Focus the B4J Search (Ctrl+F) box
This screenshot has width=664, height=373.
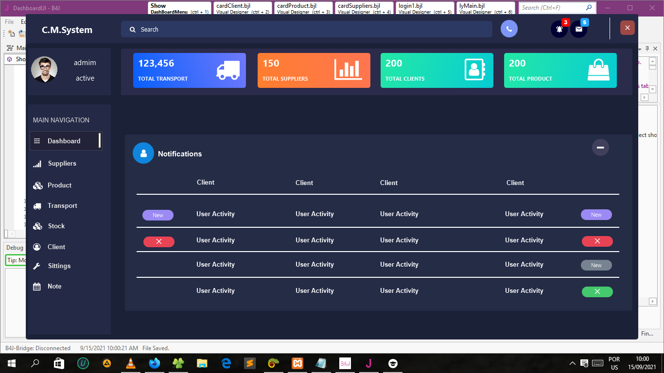pos(557,8)
